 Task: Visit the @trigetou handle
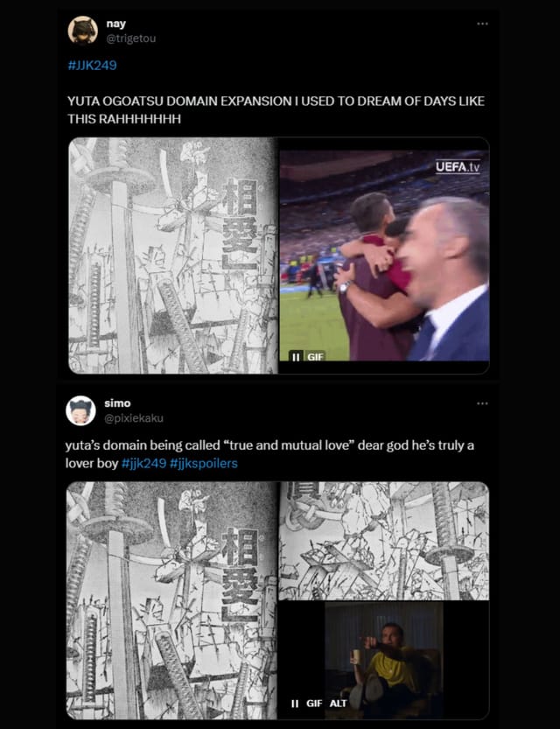pos(131,39)
